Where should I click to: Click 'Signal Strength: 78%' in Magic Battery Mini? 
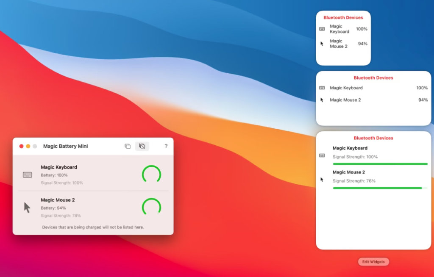(61, 216)
